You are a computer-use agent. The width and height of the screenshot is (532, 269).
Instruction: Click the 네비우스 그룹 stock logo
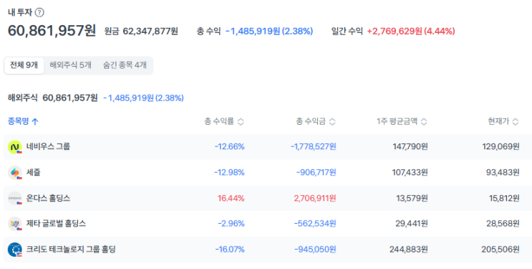[x=14, y=147]
